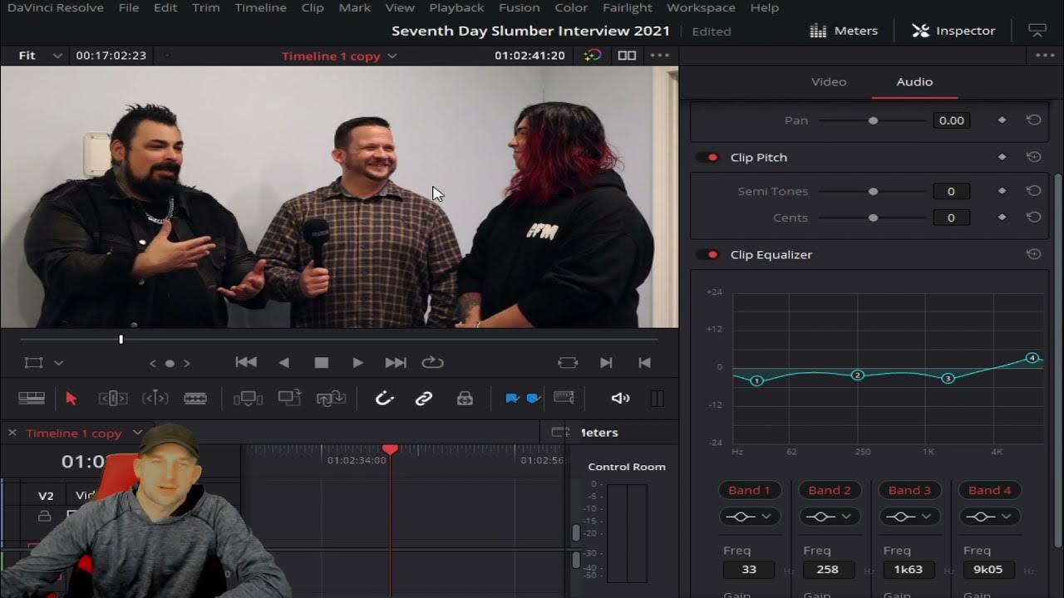
Task: Activate the Dynamic Trim Mode tool
Action: [x=155, y=399]
